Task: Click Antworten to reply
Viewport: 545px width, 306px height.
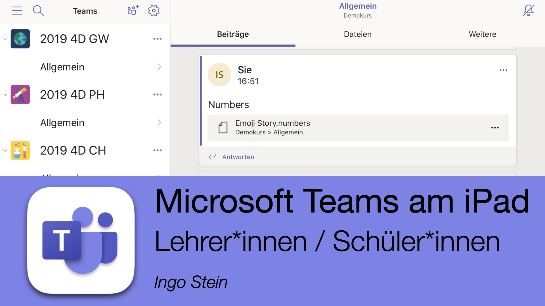Action: (x=238, y=157)
